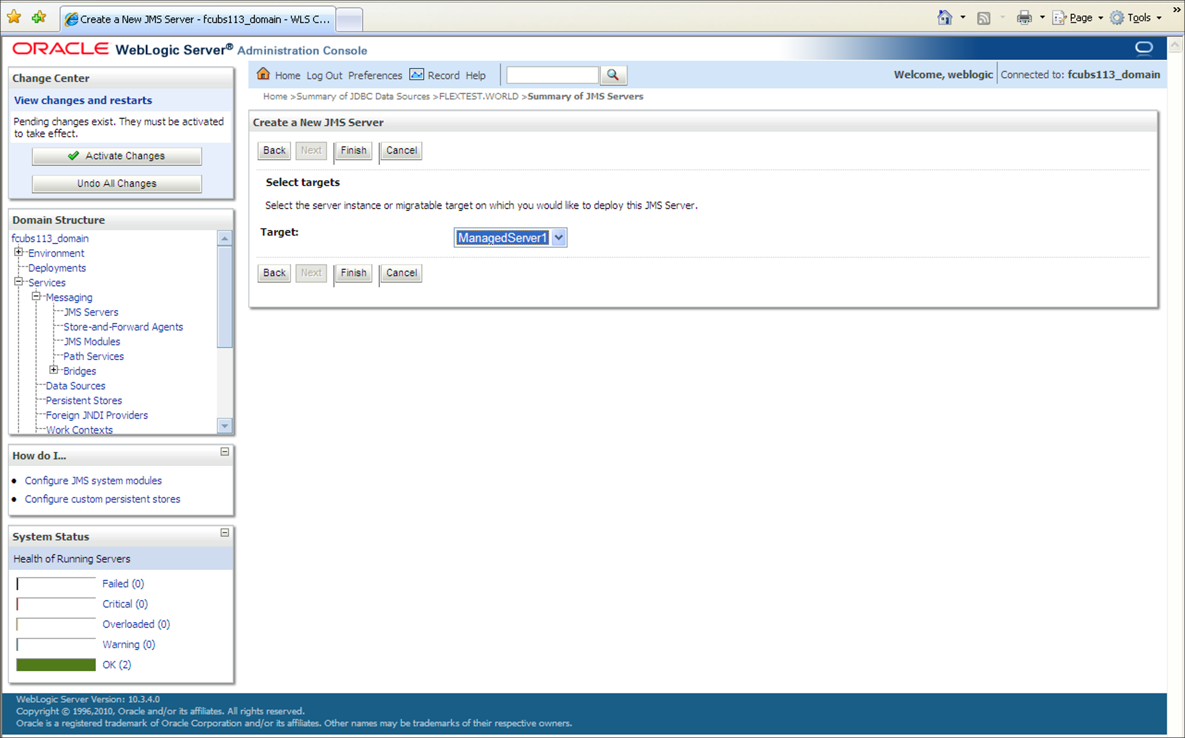Collapse the Messaging tree node
This screenshot has width=1185, height=738.
coord(36,296)
